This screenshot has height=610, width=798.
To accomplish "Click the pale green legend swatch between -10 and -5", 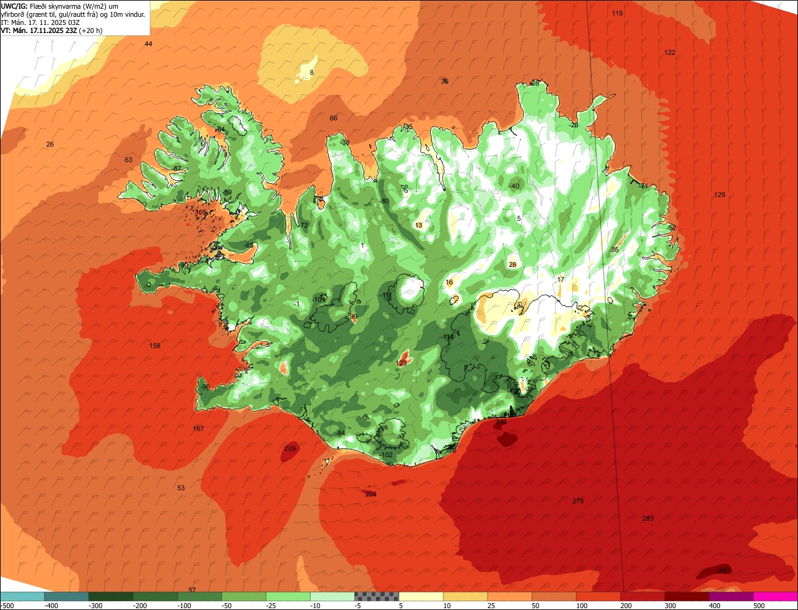I will (x=332, y=596).
